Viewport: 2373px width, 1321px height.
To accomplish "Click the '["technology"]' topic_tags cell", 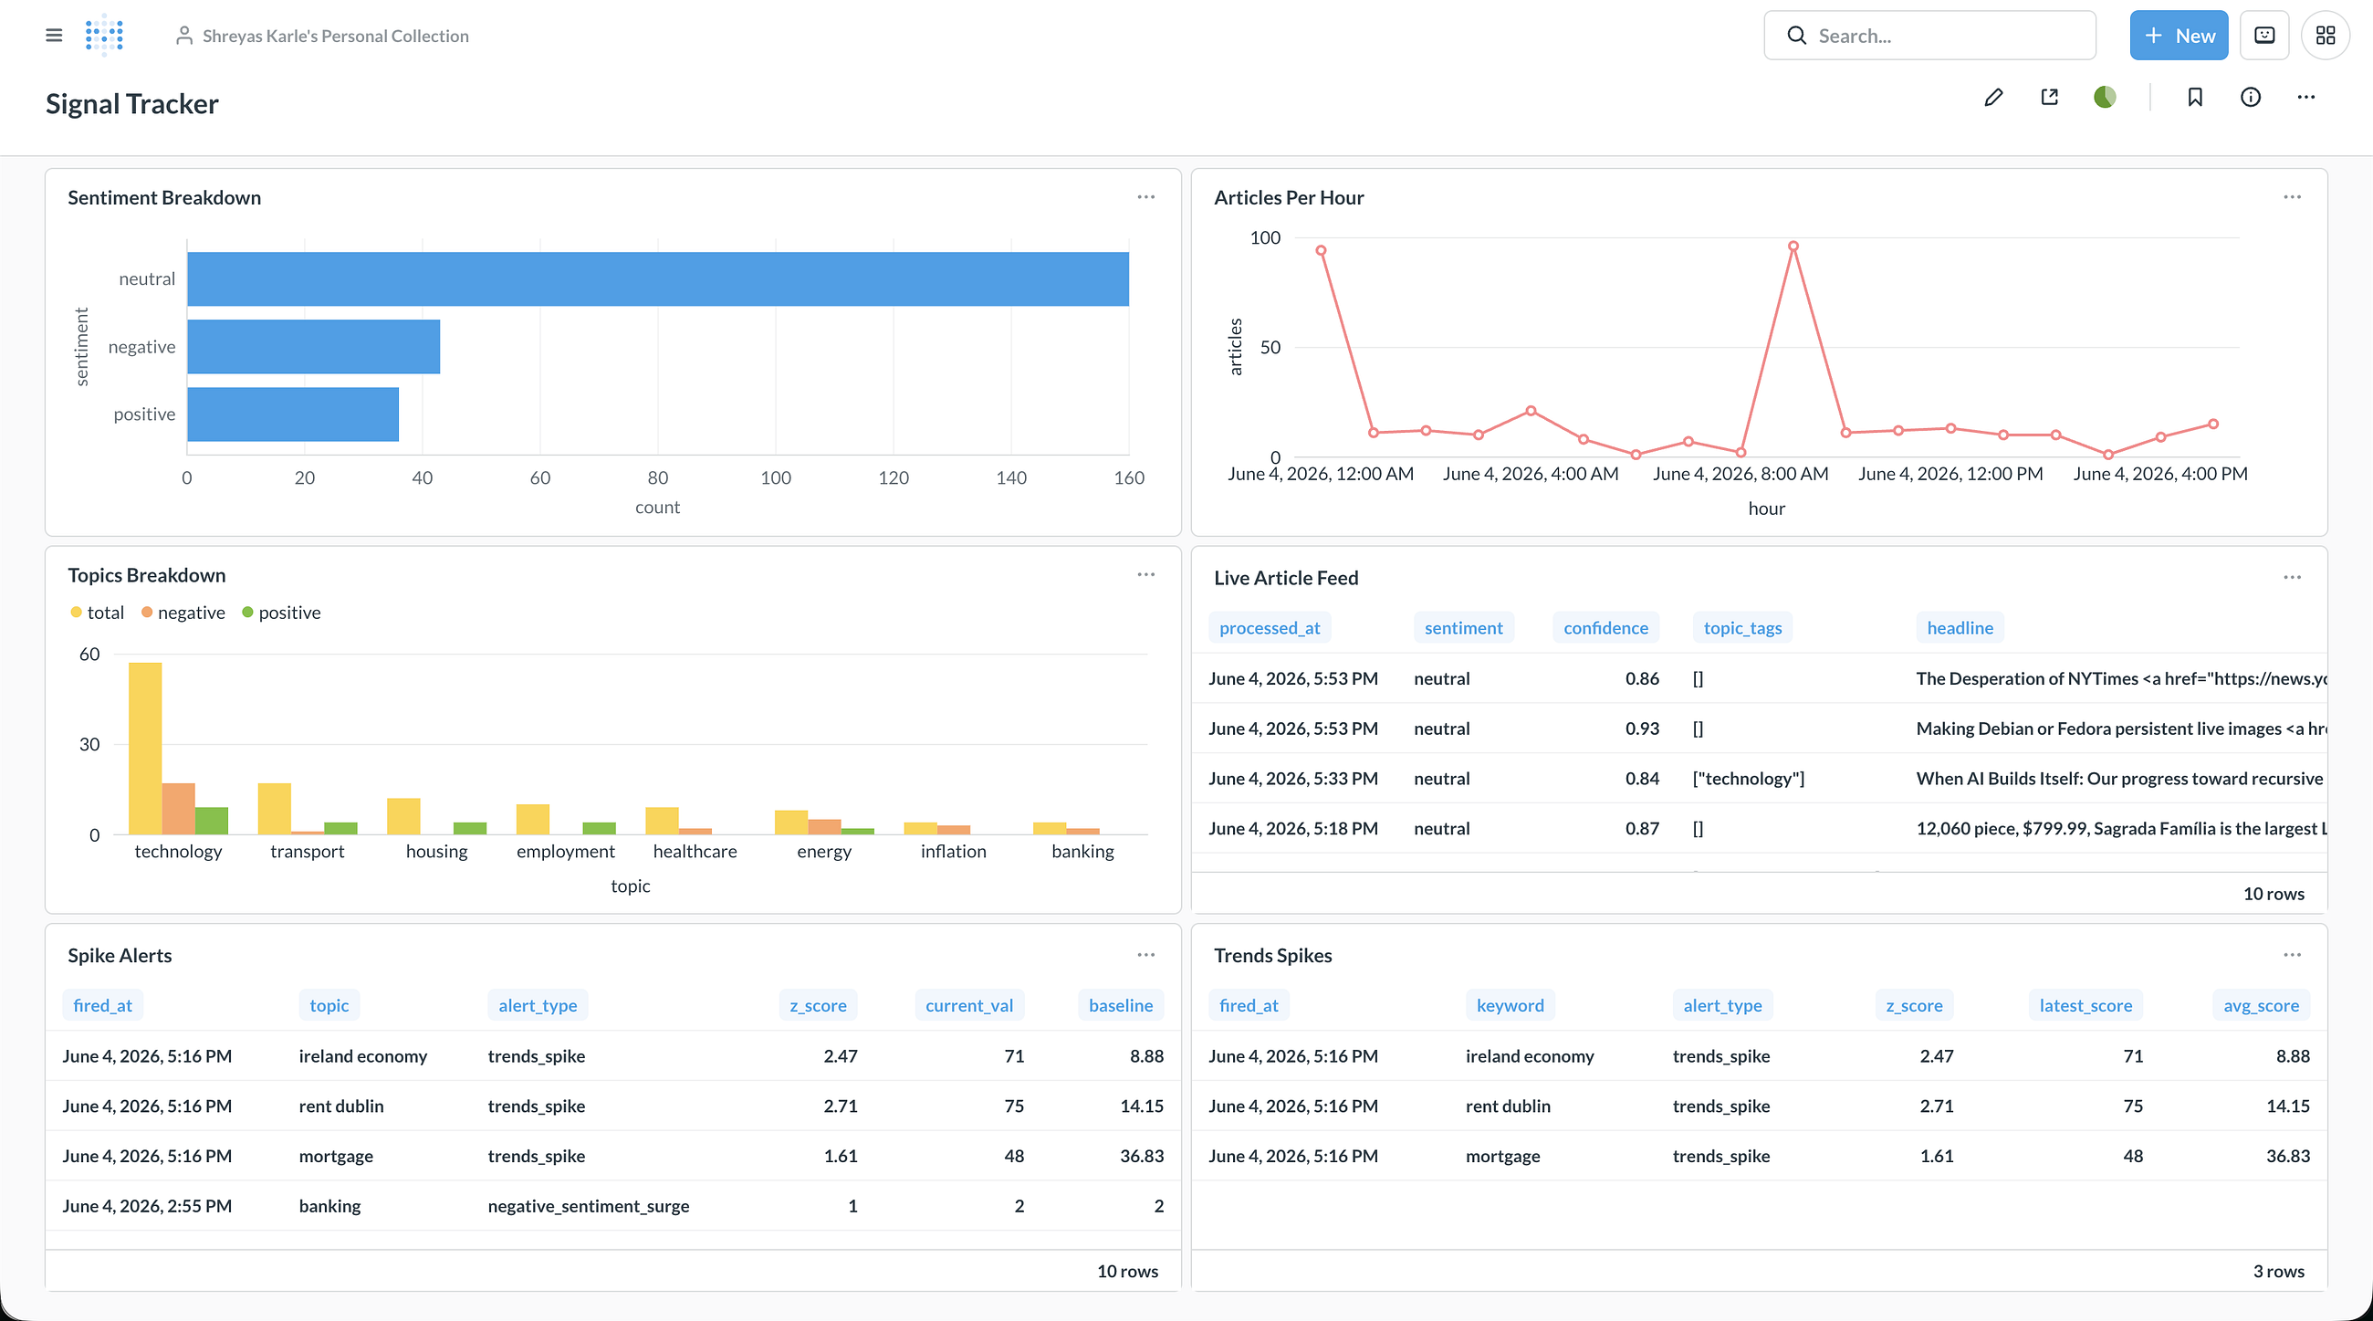I will (x=1749, y=779).
